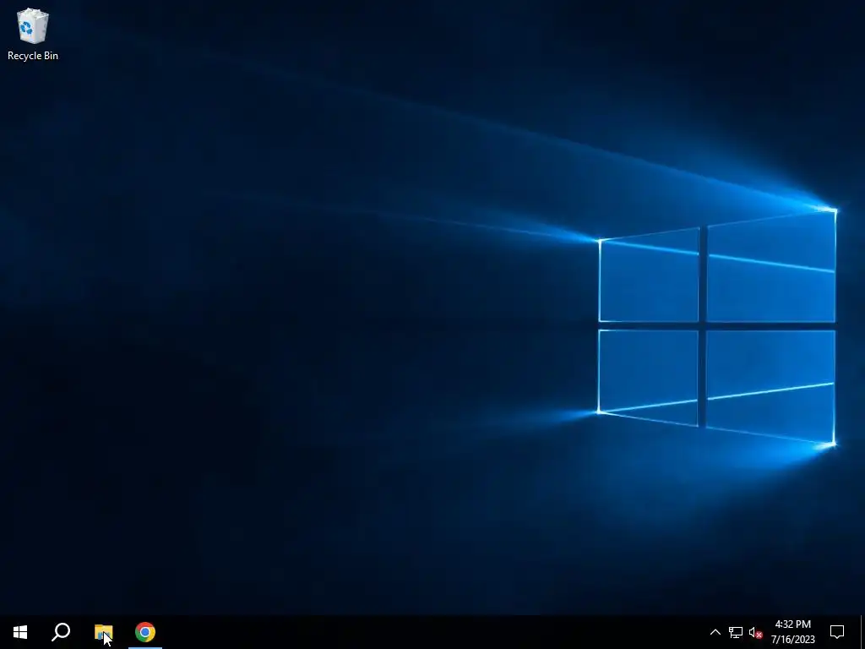Open the clock showing 4:32 PM
865x649 pixels.
792,632
